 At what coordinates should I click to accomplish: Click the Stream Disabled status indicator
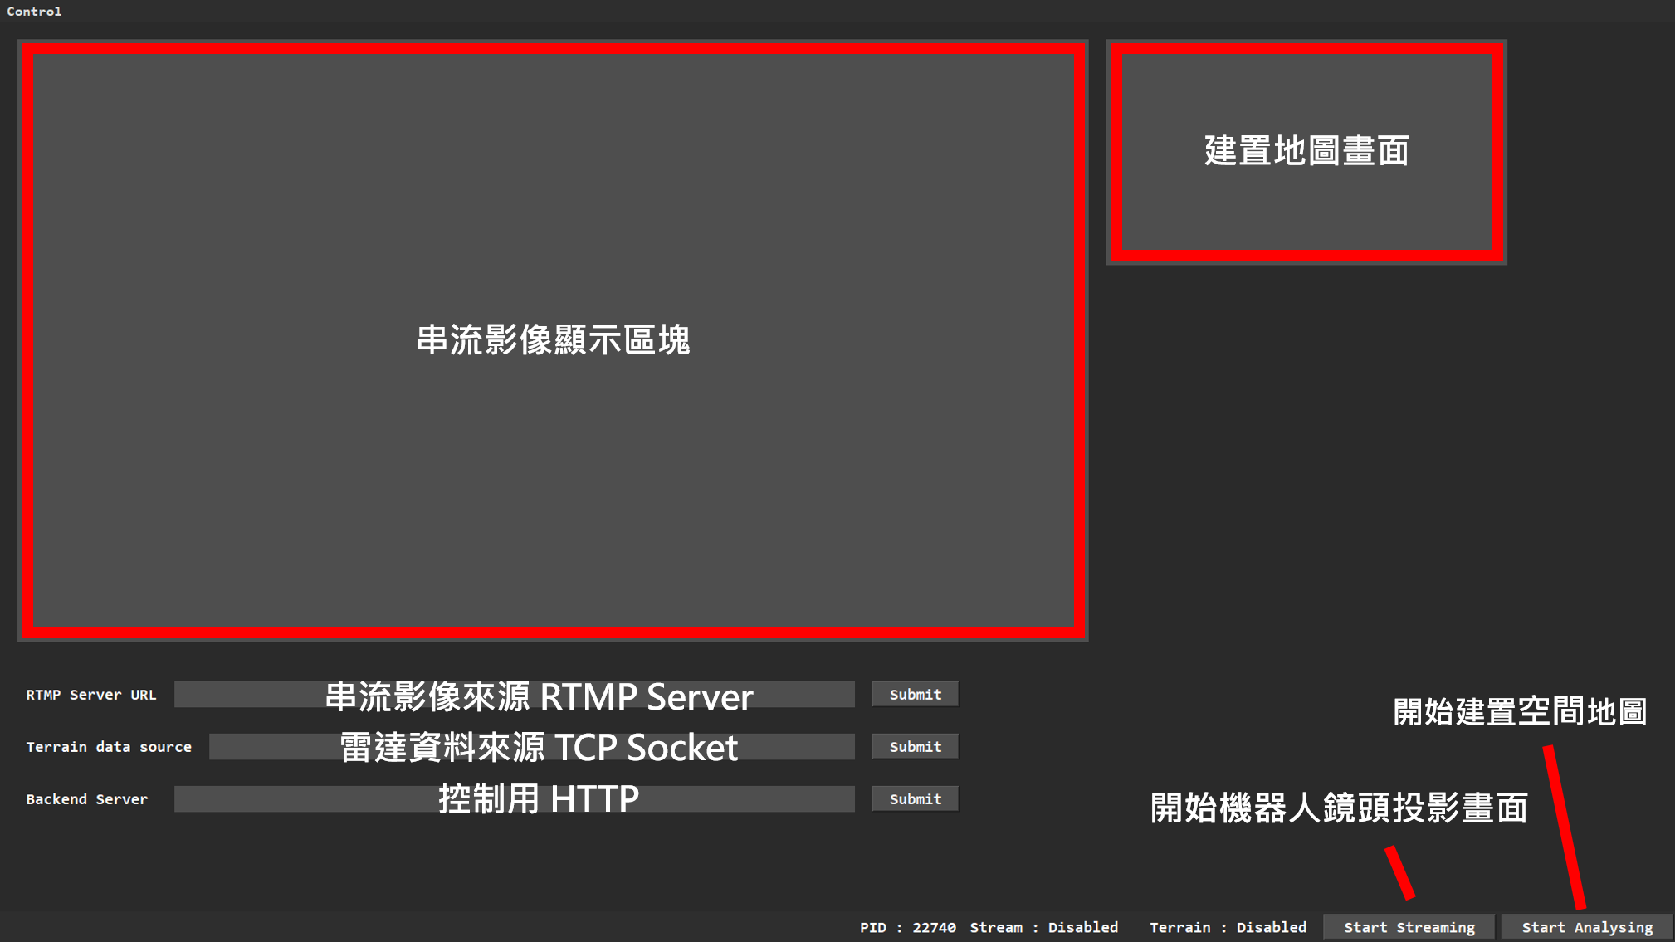(1043, 927)
